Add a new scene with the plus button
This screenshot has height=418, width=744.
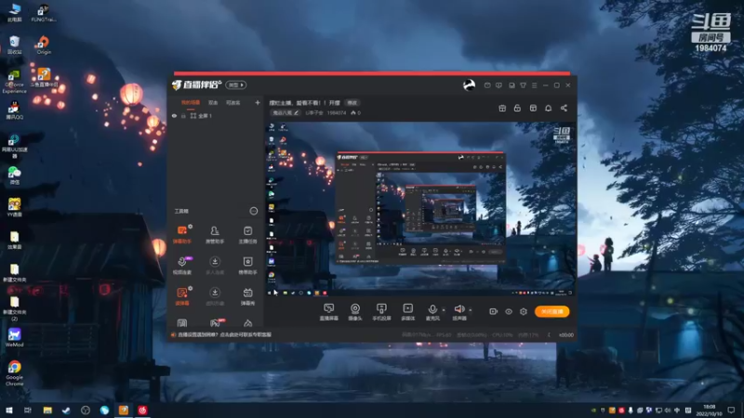[x=258, y=102]
